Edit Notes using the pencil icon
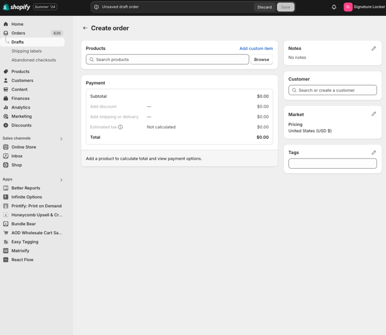This screenshot has width=386, height=335. tap(374, 49)
